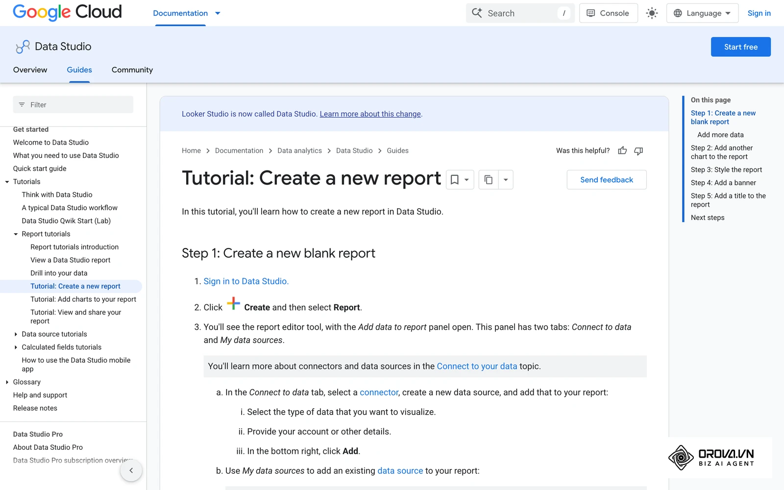The height and width of the screenshot is (490, 784).
Task: Collapse the sidebar with the chevron button
Action: tap(131, 470)
